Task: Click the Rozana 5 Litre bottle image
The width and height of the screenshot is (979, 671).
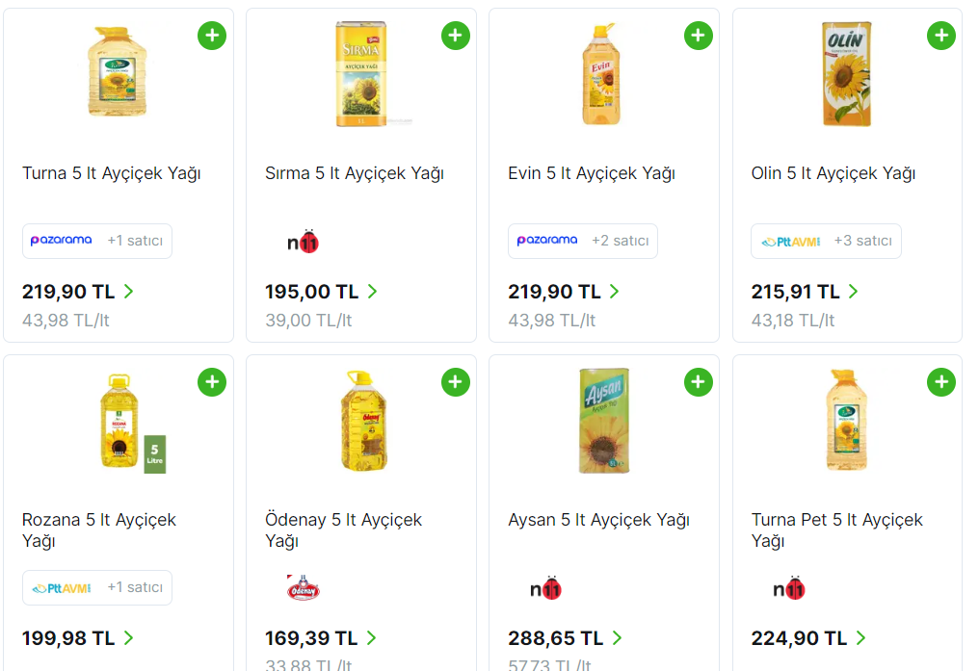Action: [x=133, y=421]
